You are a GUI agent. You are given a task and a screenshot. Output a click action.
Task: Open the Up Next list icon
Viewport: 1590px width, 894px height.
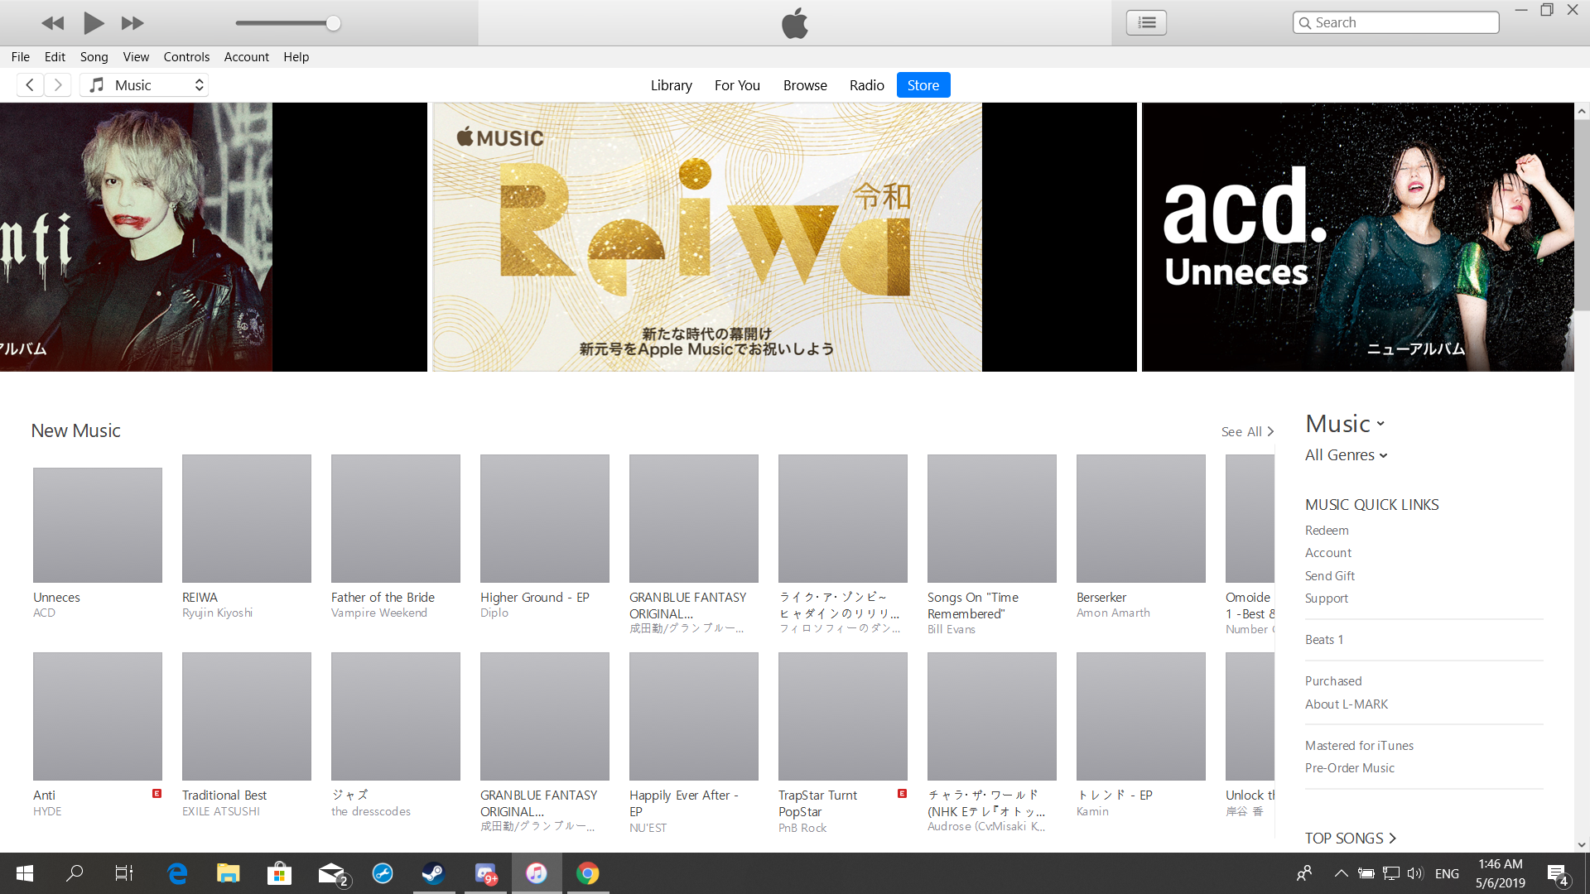pos(1146,22)
